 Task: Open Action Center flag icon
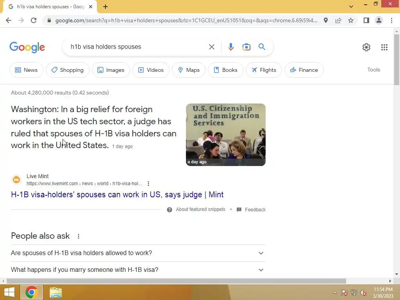(x=344, y=293)
